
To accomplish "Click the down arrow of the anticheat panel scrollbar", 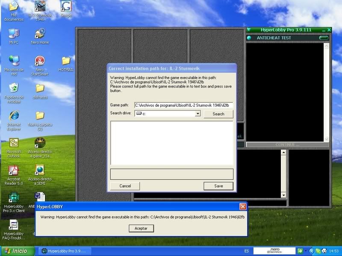I will 326,139.
